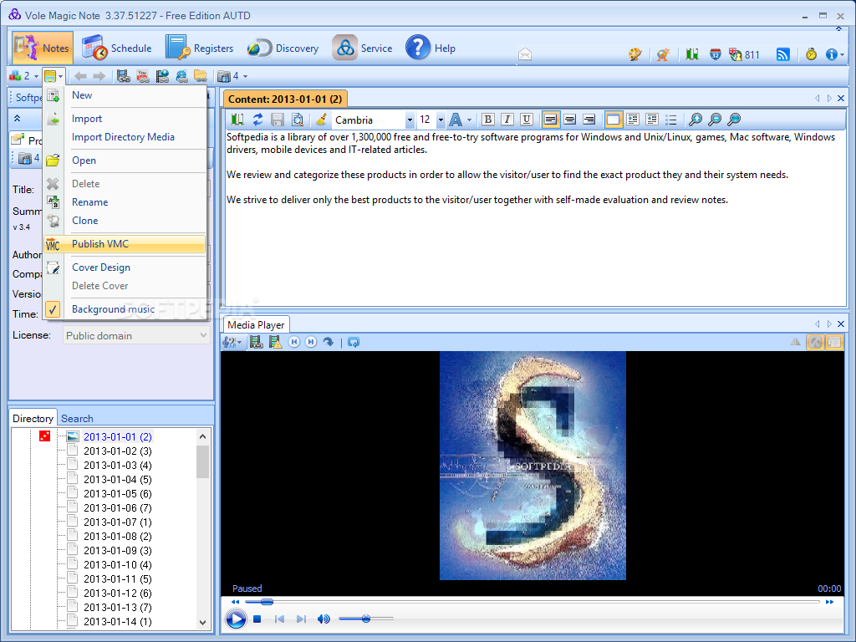Image resolution: width=856 pixels, height=642 pixels.
Task: Click the refresh arrows icon in Content toolbar
Action: click(257, 119)
